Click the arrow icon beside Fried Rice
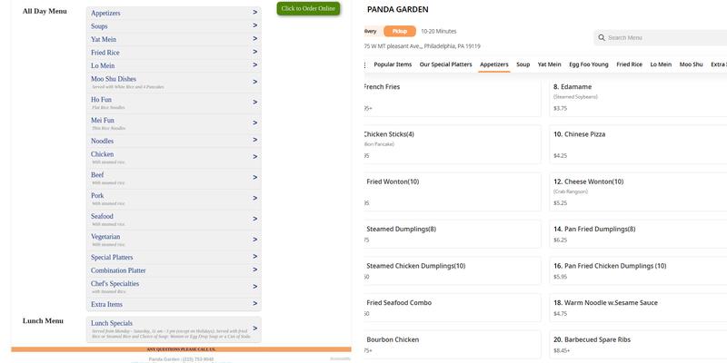 coord(254,52)
